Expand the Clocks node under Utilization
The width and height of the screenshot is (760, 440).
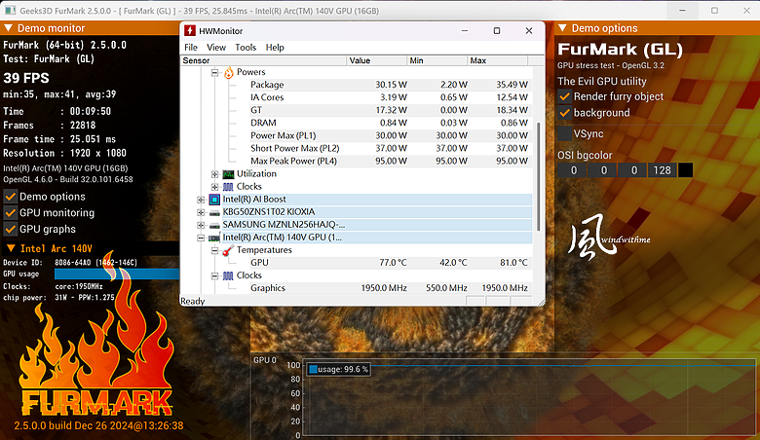pos(214,187)
